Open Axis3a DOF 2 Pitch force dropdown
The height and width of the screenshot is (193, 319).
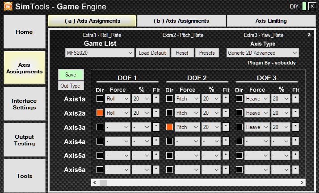tap(187, 127)
